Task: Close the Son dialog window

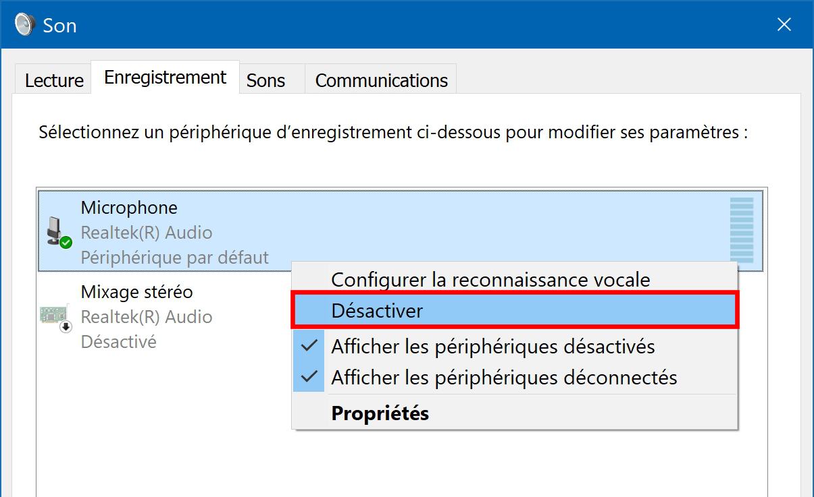Action: point(784,25)
